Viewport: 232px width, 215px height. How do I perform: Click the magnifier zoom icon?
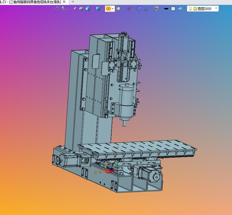click(118, 9)
